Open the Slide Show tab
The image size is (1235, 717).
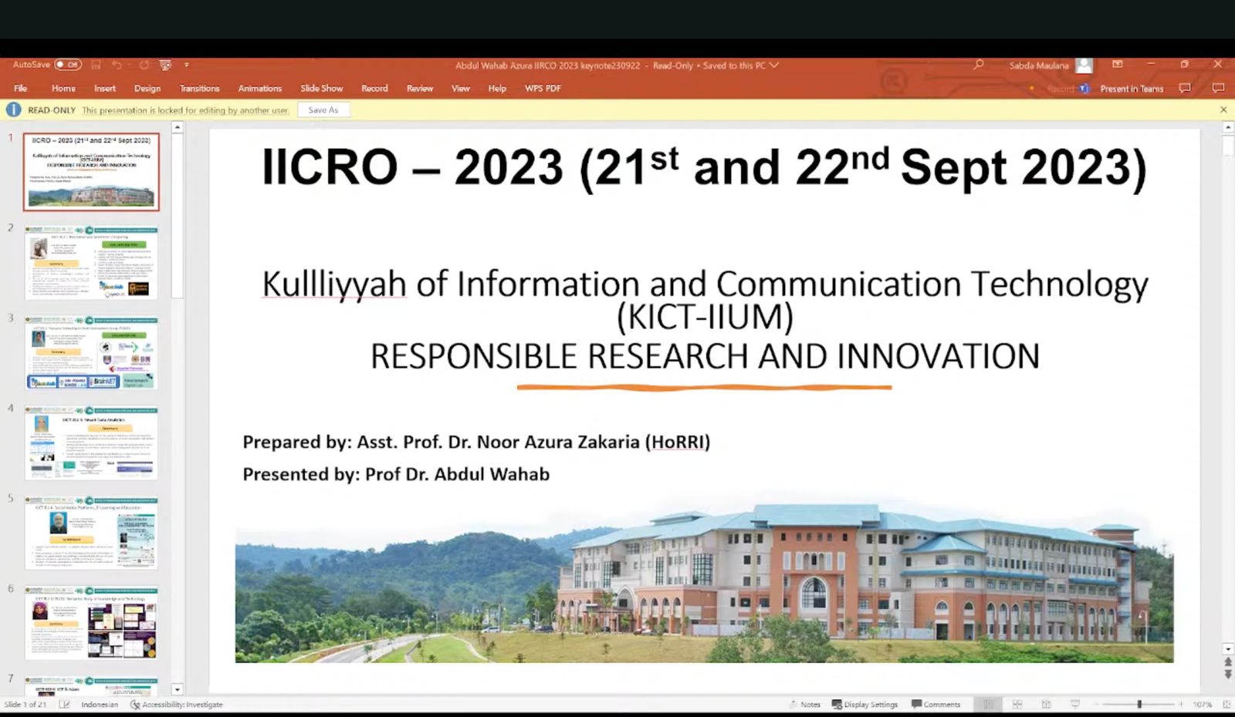321,88
